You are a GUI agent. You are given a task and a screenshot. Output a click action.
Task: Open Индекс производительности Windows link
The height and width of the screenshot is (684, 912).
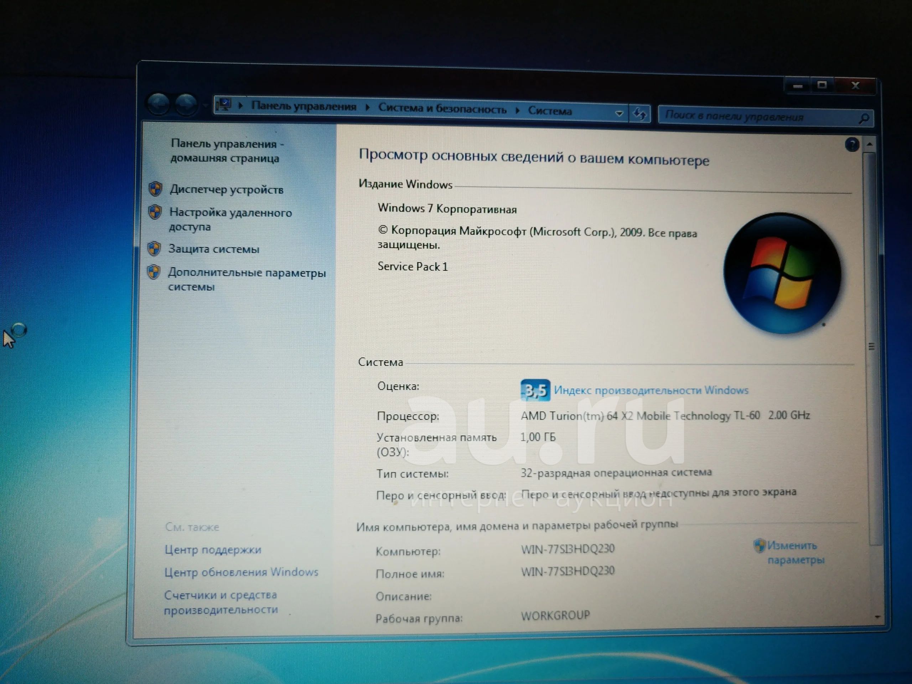point(651,390)
